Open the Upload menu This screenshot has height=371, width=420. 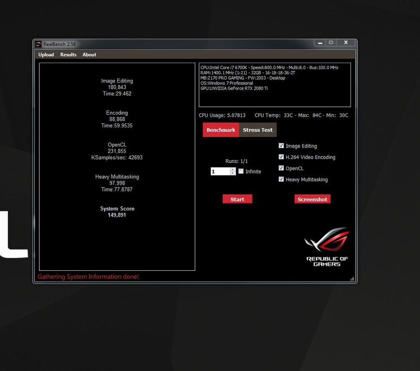coord(46,55)
